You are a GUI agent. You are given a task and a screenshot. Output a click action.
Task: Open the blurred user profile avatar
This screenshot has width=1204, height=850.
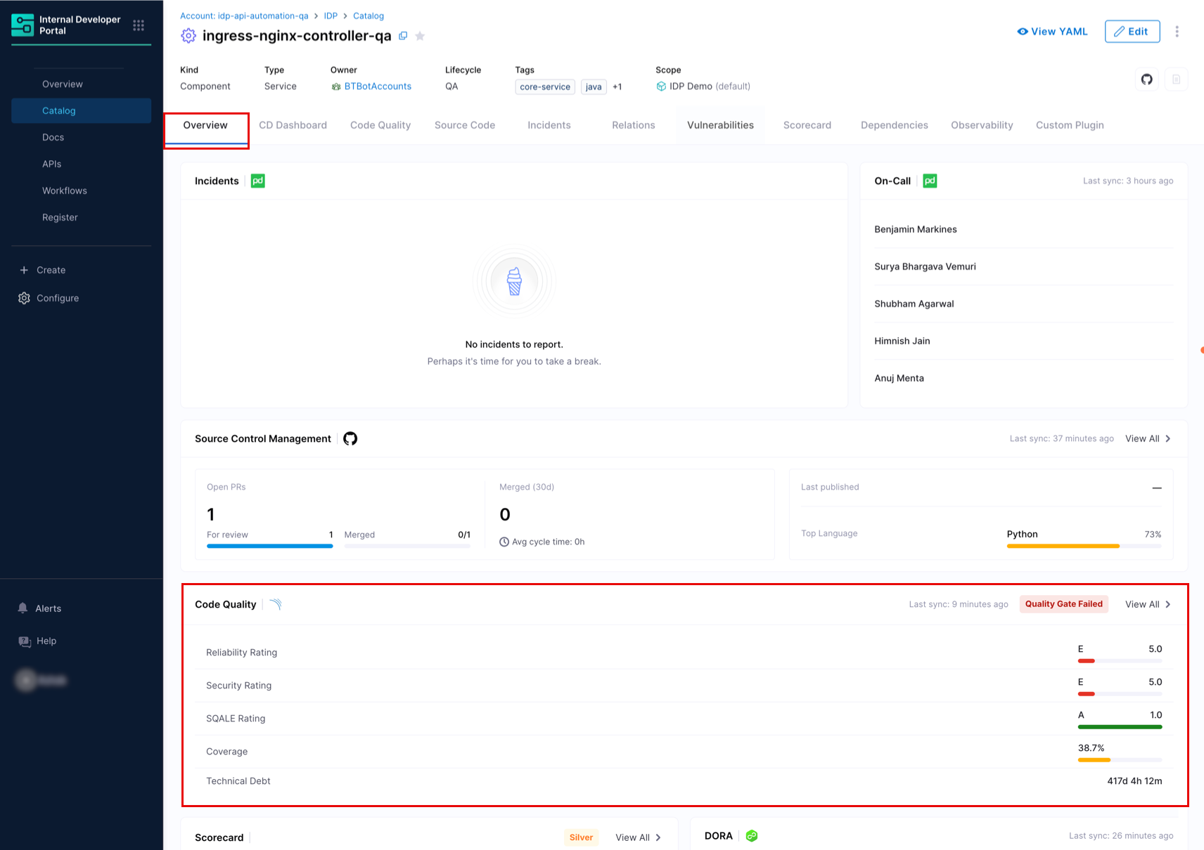pos(27,680)
